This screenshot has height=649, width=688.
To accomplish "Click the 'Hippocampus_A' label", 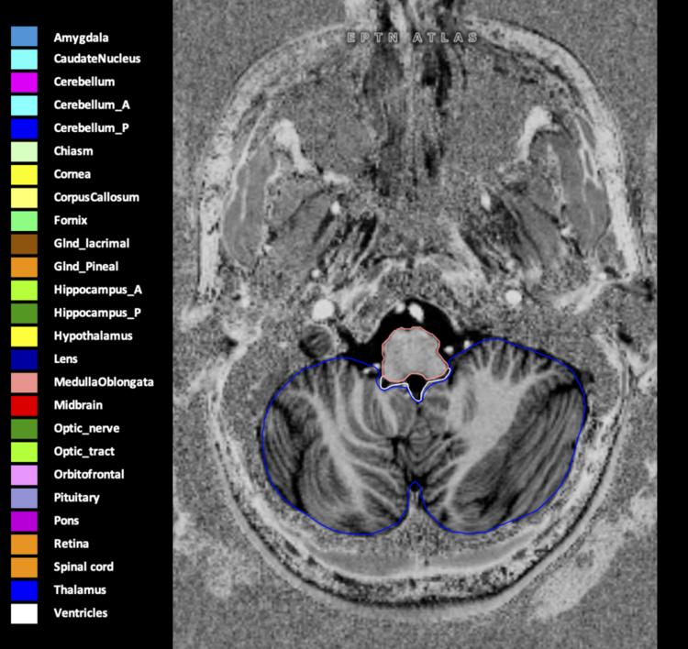I will (98, 290).
